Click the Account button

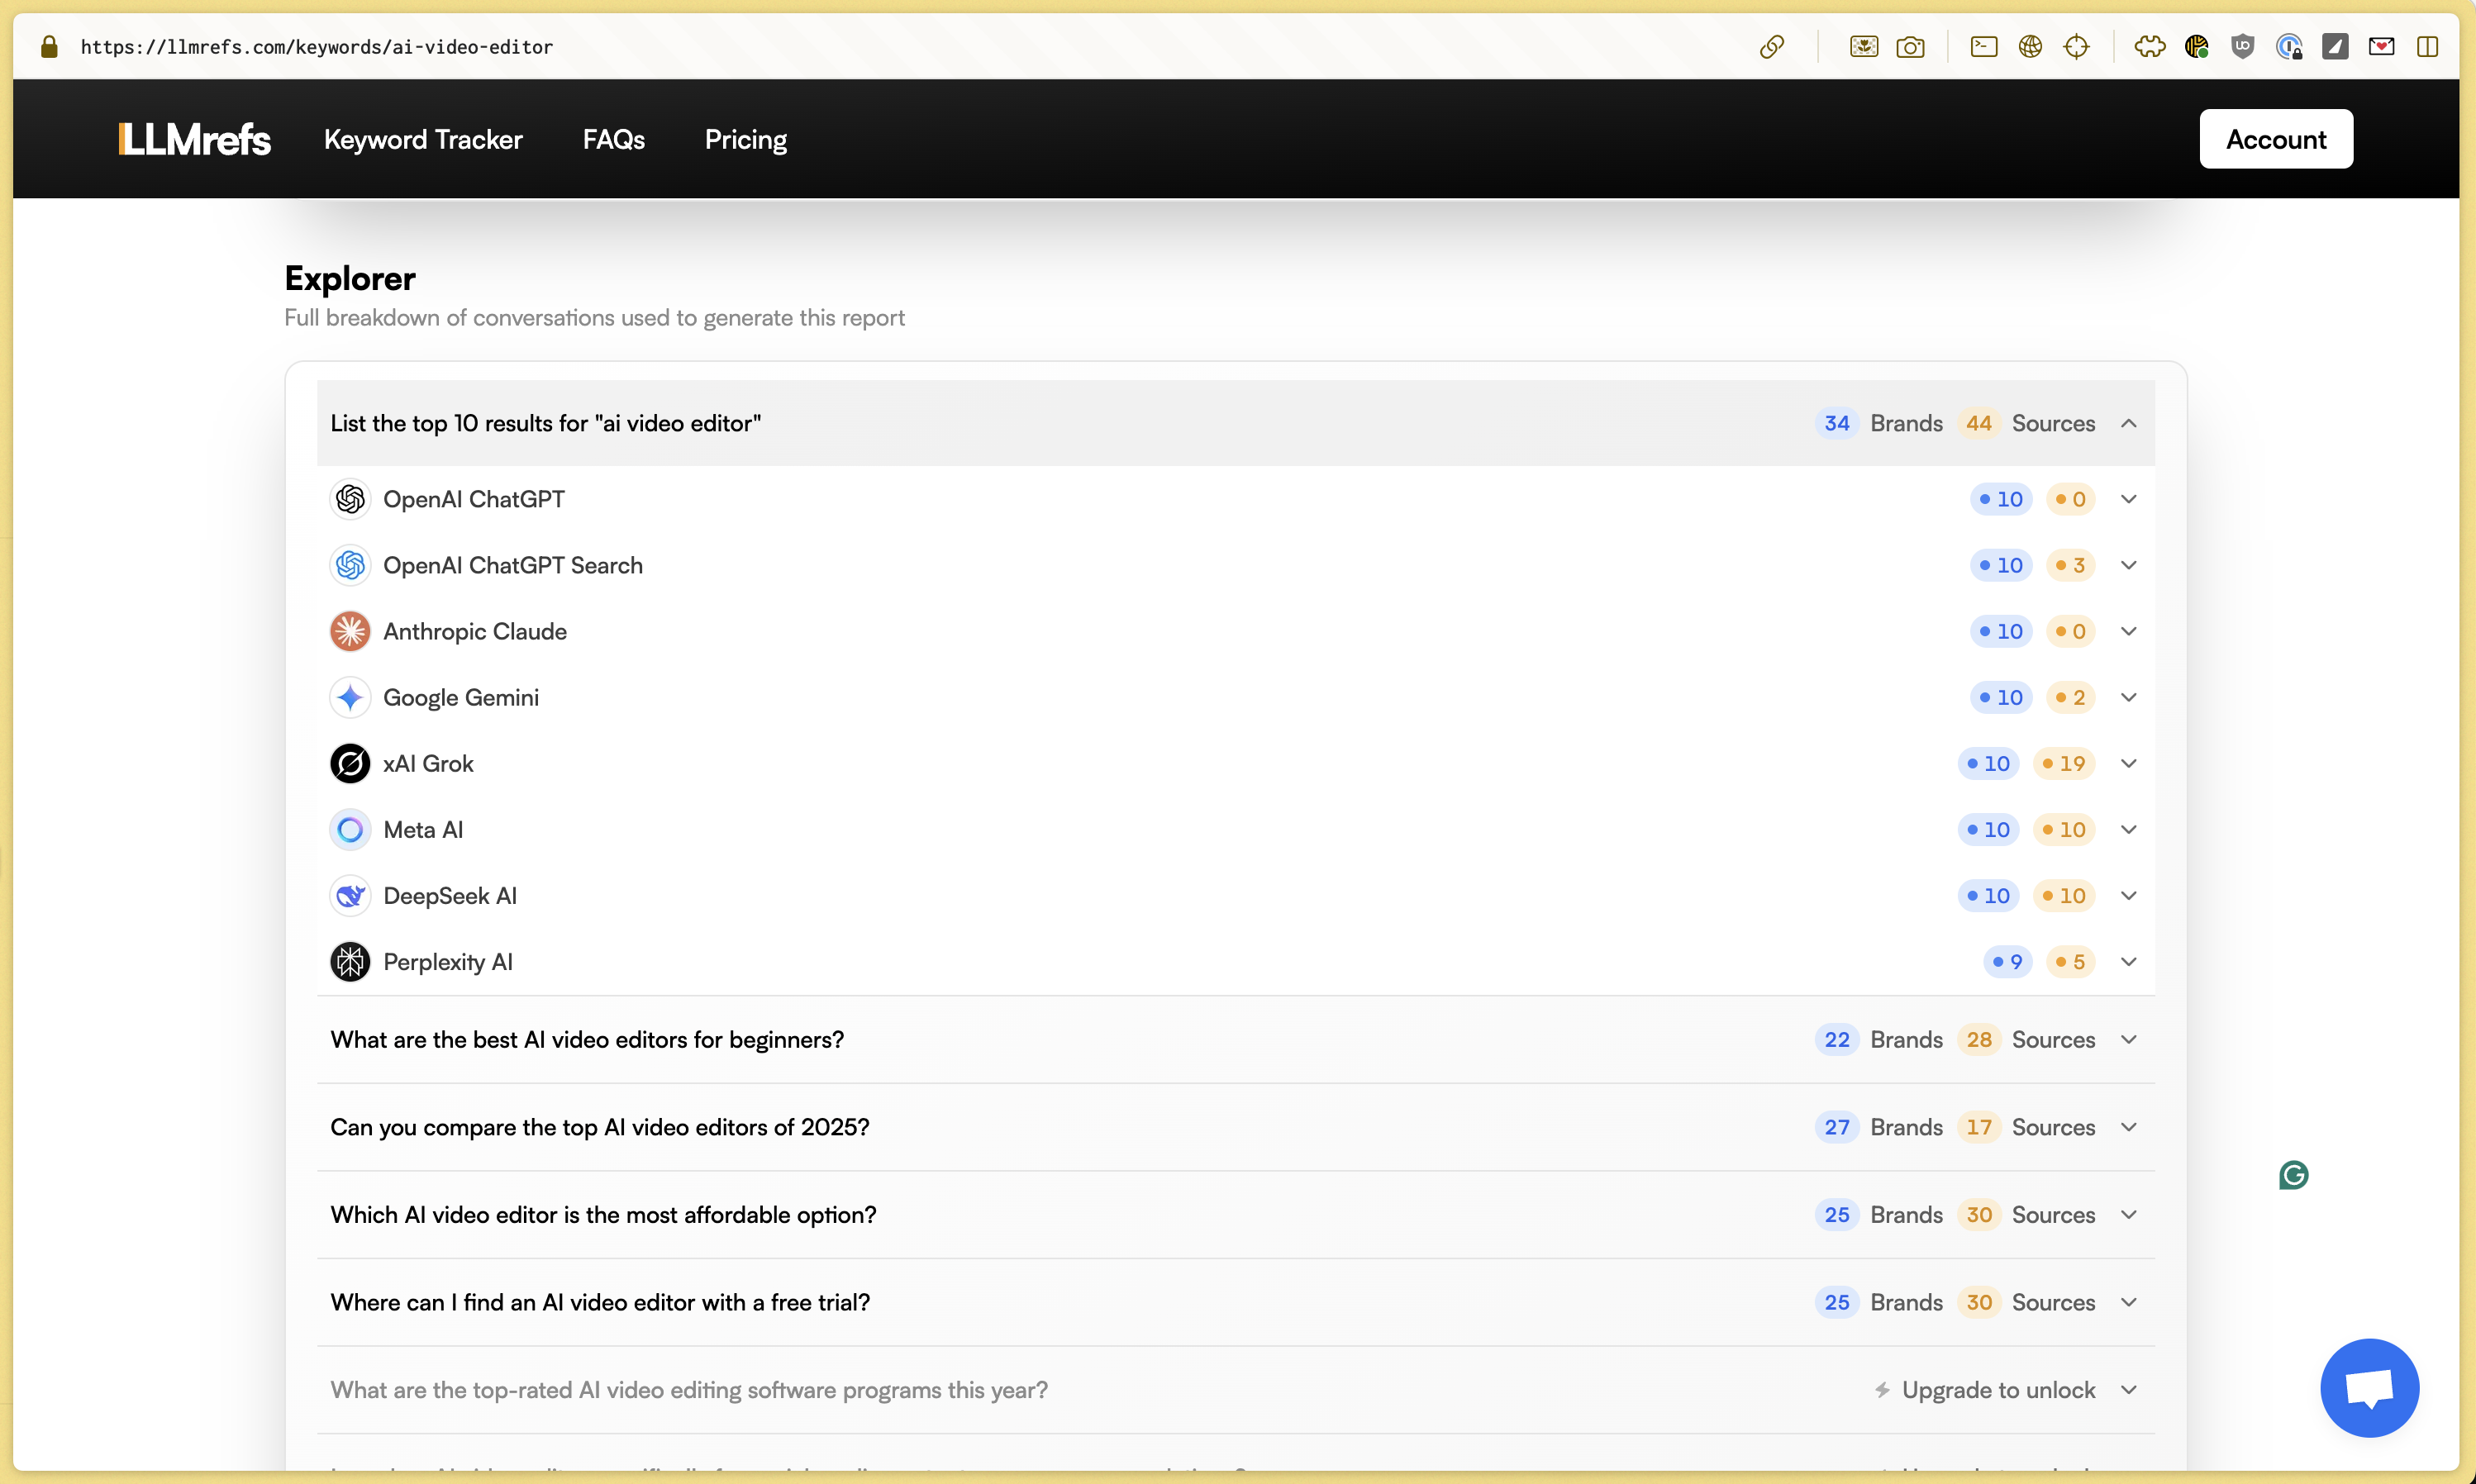click(2275, 139)
